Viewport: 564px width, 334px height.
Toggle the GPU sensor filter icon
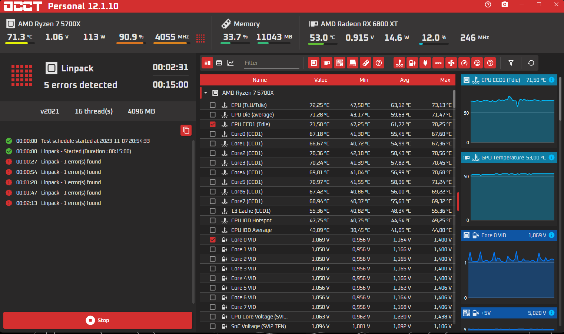tap(327, 63)
